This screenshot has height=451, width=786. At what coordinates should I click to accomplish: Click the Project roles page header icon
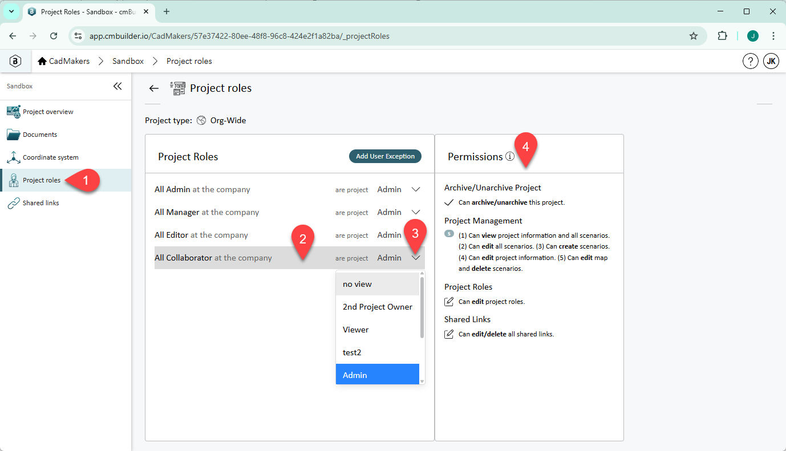click(178, 88)
